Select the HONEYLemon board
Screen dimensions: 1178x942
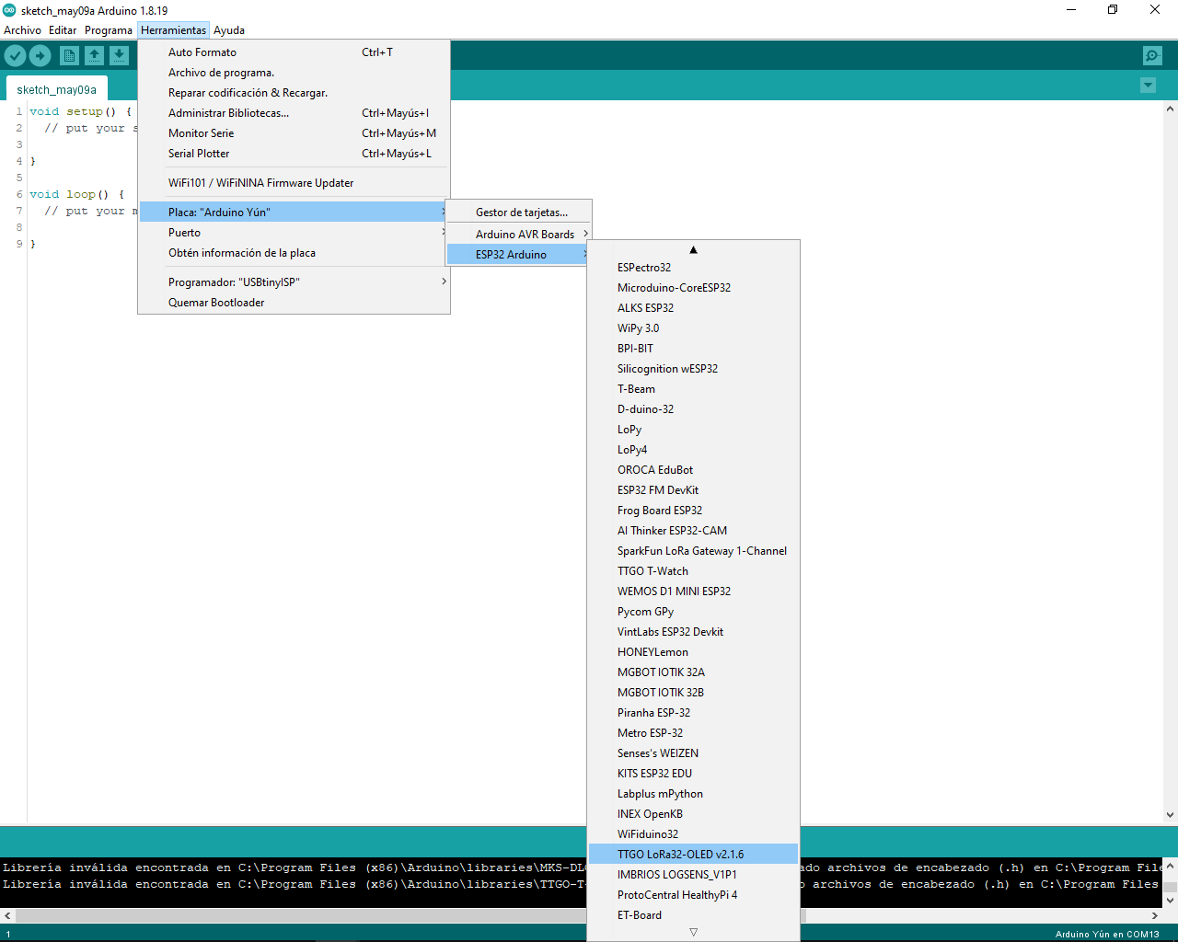click(x=693, y=652)
